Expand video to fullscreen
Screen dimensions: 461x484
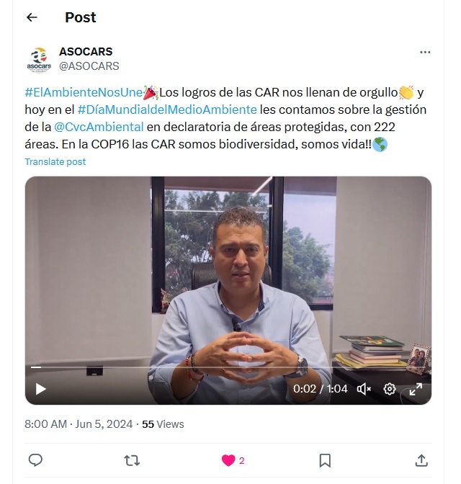tap(416, 389)
